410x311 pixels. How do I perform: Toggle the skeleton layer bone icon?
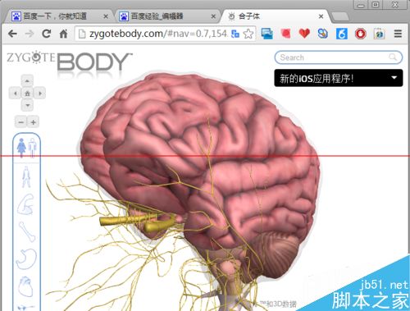coord(27,232)
